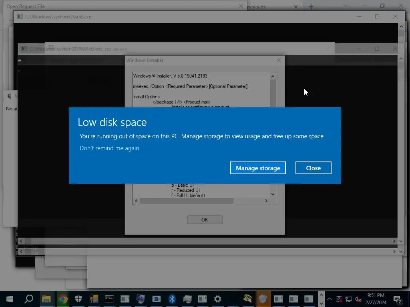Click the Bluetooth icon in the taskbar
The height and width of the screenshot is (307, 410).
(172, 299)
